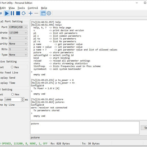Open the Control menu

point(33,8)
